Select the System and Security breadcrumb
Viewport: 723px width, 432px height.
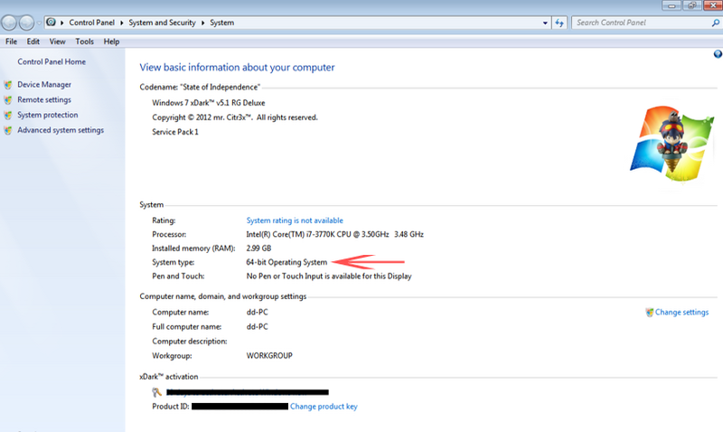(x=162, y=23)
